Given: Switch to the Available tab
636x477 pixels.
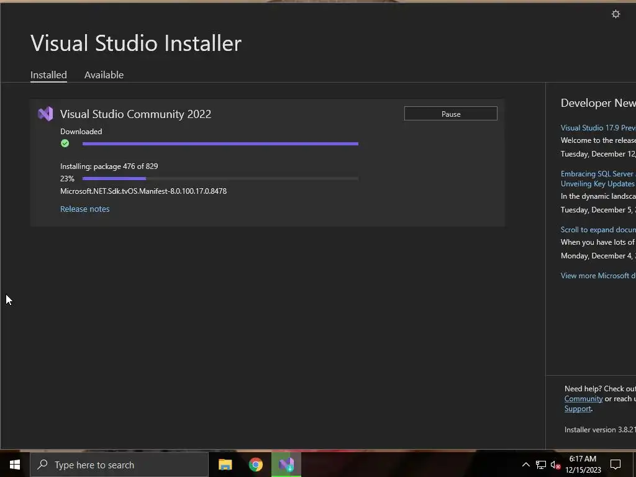Looking at the screenshot, I should pos(104,75).
